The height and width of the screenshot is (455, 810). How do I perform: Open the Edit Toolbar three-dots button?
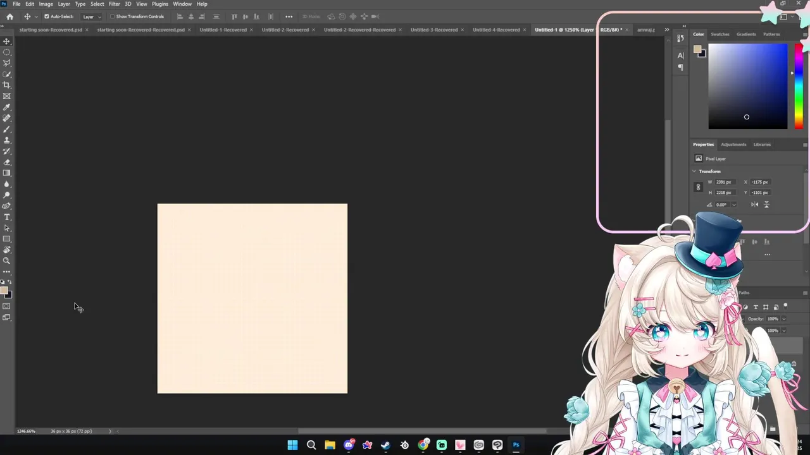(7, 272)
